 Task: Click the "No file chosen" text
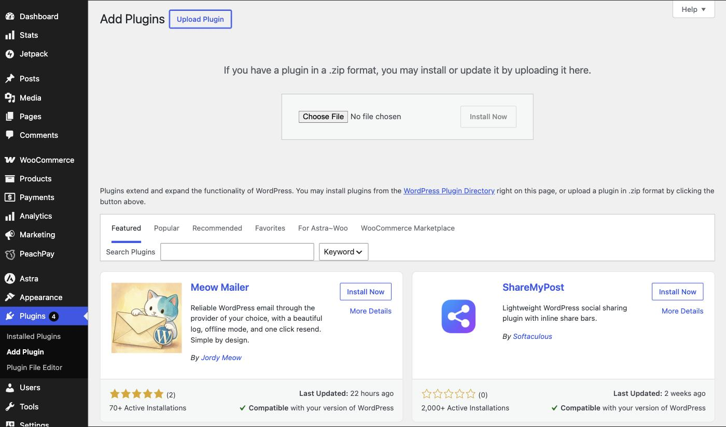[x=376, y=117]
